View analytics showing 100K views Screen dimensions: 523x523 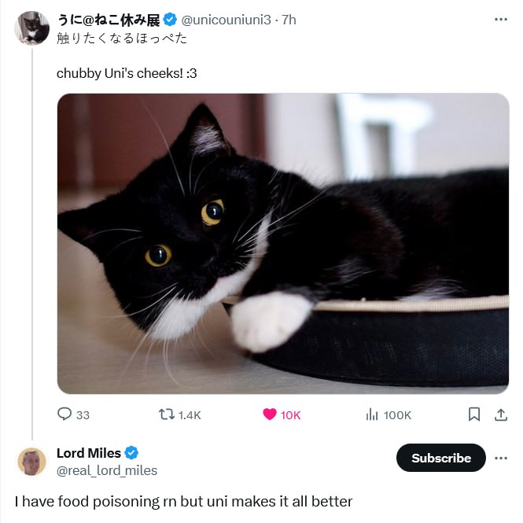tap(373, 414)
